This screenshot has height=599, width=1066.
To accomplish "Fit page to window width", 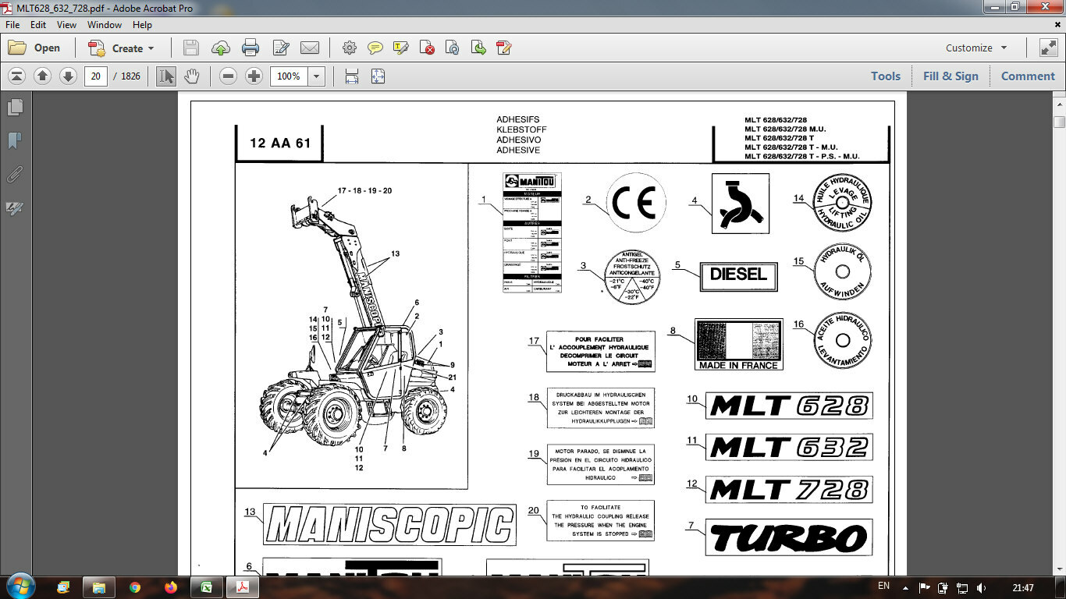I will tap(352, 76).
